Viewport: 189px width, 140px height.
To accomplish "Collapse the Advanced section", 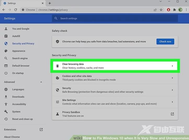I will pyautogui.click(x=41, y=82).
